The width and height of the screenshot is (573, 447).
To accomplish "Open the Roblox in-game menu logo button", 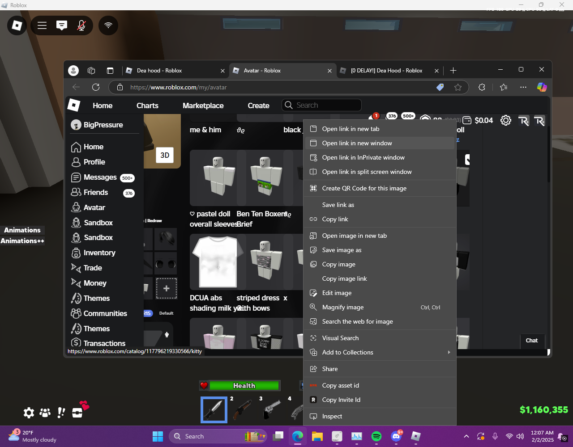I will (17, 25).
